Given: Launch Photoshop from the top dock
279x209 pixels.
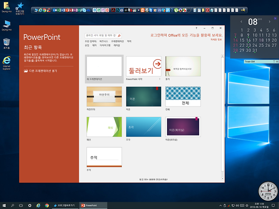Looking at the screenshot, I should 117,10.
